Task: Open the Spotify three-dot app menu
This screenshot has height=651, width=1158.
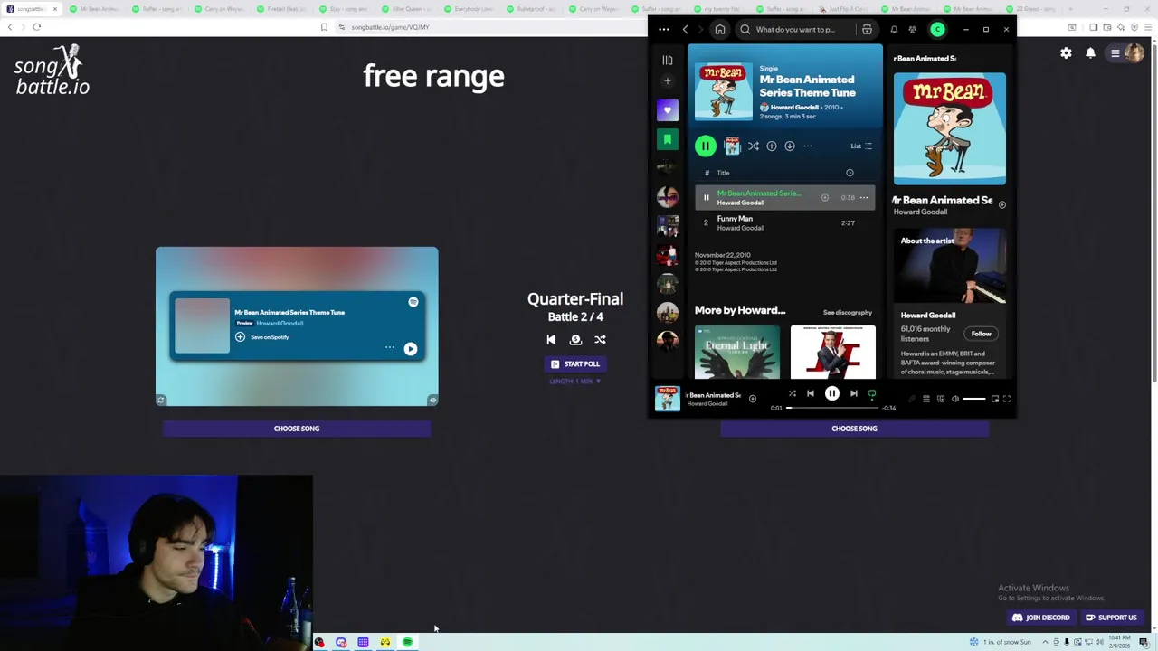Action: click(x=664, y=30)
